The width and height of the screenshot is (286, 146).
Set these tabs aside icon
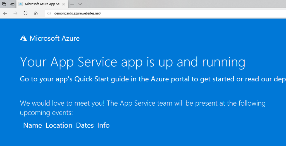(x=12, y=4)
